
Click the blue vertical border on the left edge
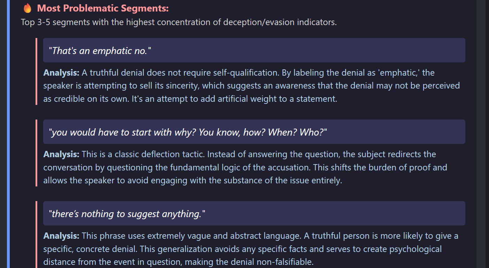coord(8,134)
